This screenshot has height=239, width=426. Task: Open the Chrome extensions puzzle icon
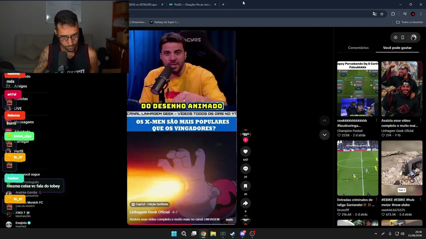tap(393, 14)
